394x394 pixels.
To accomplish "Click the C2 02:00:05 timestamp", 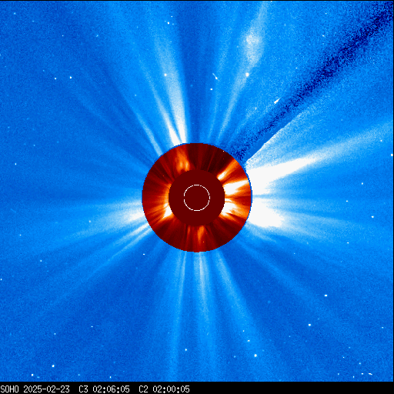I will click(x=164, y=389).
